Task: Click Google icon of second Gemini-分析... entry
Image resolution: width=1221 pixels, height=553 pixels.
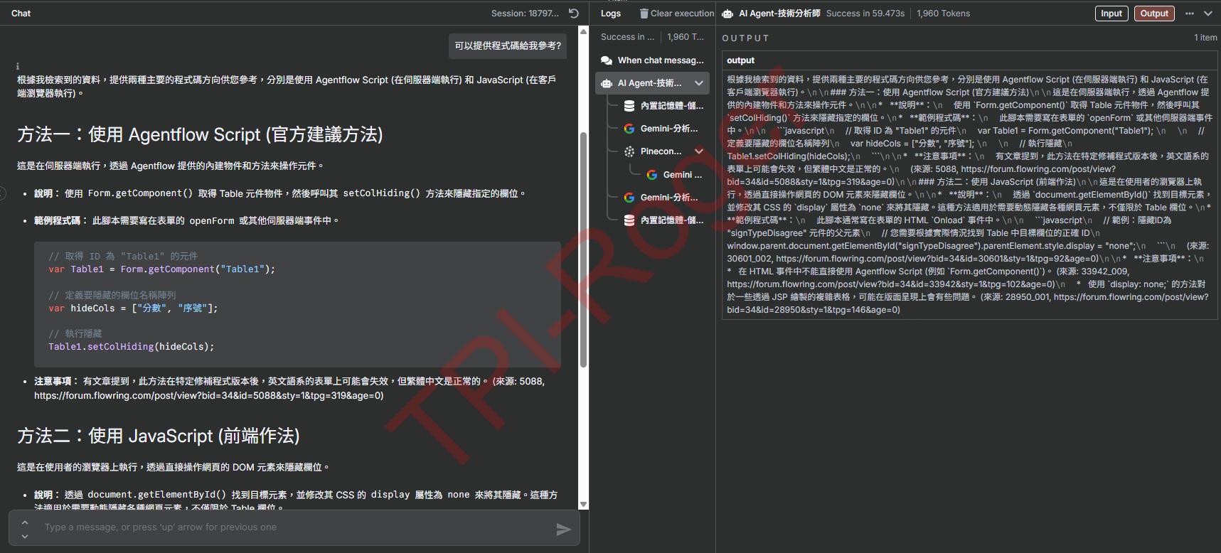Action: 629,198
